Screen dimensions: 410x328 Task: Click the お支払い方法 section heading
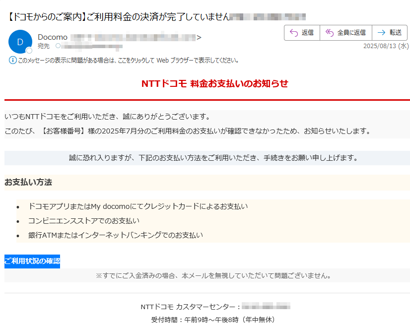pyautogui.click(x=28, y=182)
